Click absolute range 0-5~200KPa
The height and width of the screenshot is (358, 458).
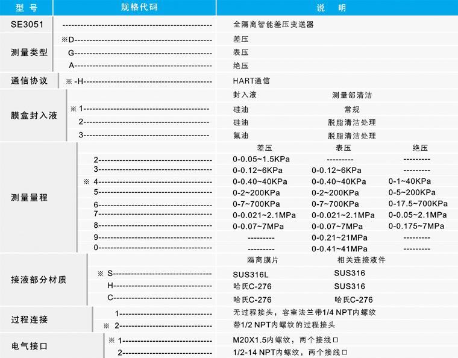[412, 192]
